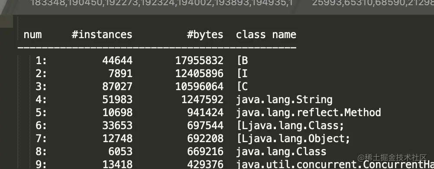Click byte value 1247592
Screen dimensions: 434x169
202,100
